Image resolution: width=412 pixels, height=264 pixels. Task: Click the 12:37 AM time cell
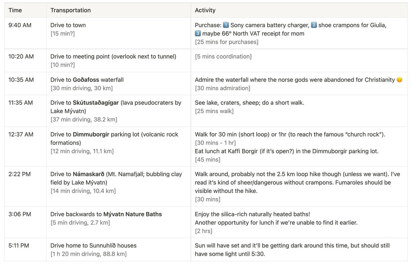point(21,134)
